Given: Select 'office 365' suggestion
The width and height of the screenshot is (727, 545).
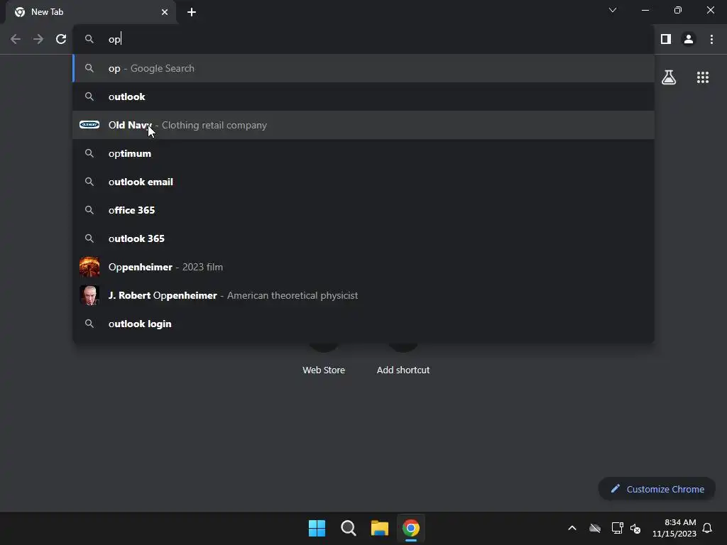Looking at the screenshot, I should click(x=363, y=210).
